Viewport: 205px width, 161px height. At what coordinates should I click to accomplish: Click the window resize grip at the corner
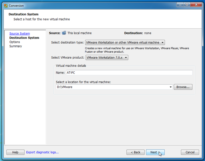pos(200,156)
